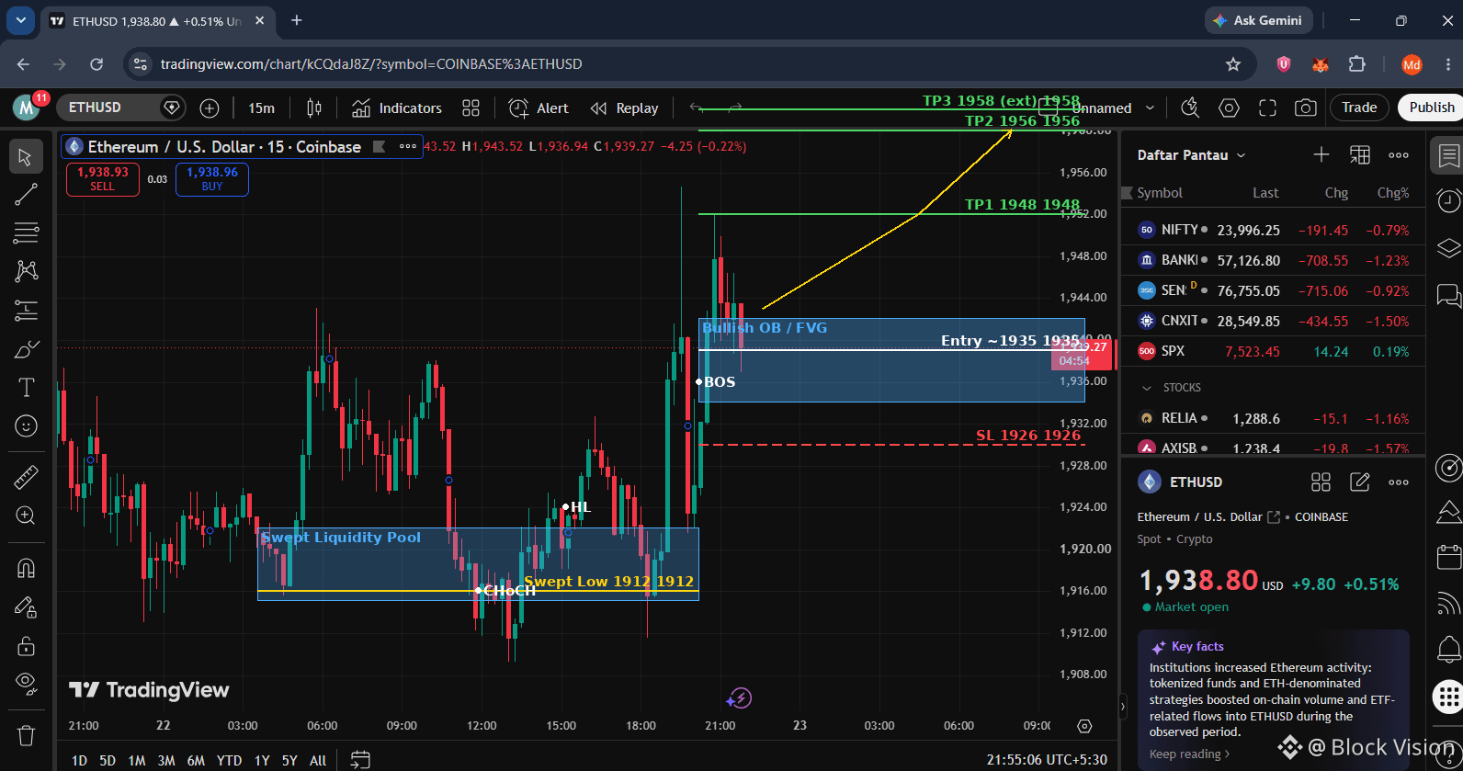Open the chart patterns tool
The width and height of the screenshot is (1463, 771).
26,271
